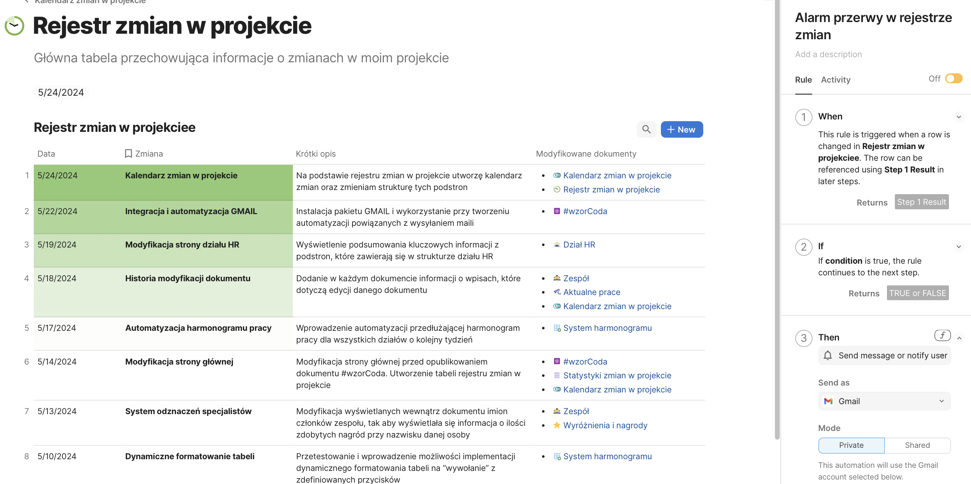Open the Gmail Send as dropdown
The image size is (971, 484).
pyautogui.click(x=884, y=401)
